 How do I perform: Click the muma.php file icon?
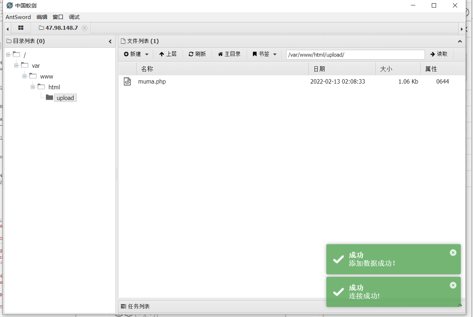point(127,81)
